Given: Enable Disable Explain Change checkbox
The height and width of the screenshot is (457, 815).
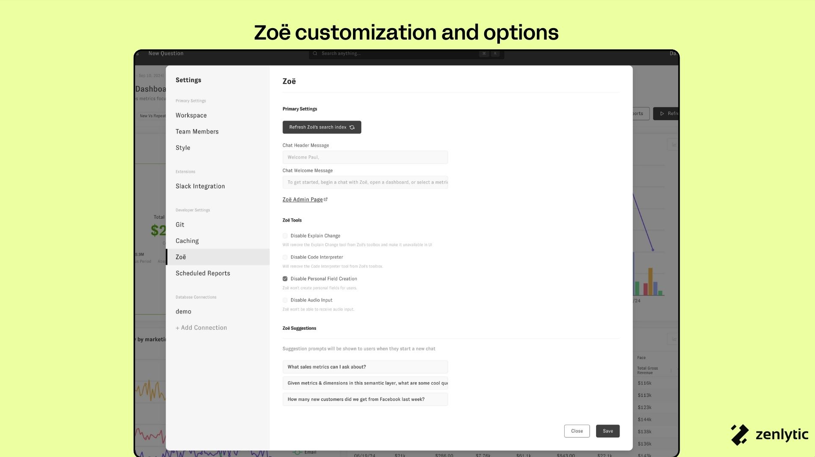Looking at the screenshot, I should click(x=285, y=236).
